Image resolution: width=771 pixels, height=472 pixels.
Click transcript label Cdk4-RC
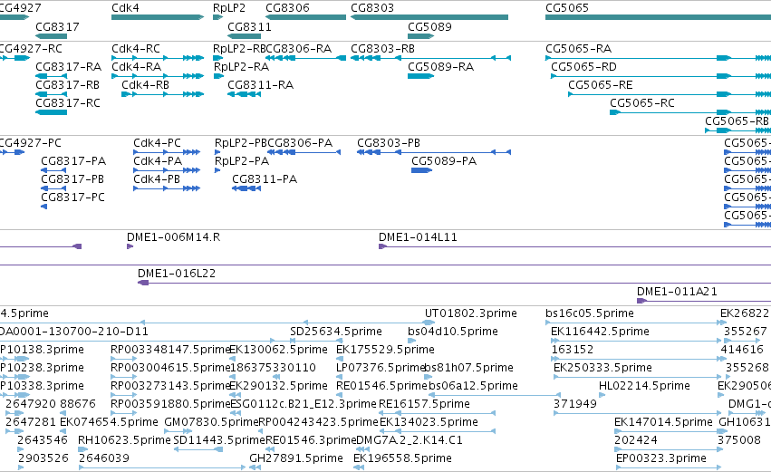click(x=136, y=49)
